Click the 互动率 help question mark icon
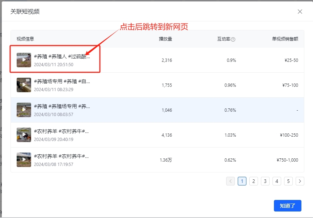Image resolution: width=313 pixels, height=218 pixels. pyautogui.click(x=233, y=39)
